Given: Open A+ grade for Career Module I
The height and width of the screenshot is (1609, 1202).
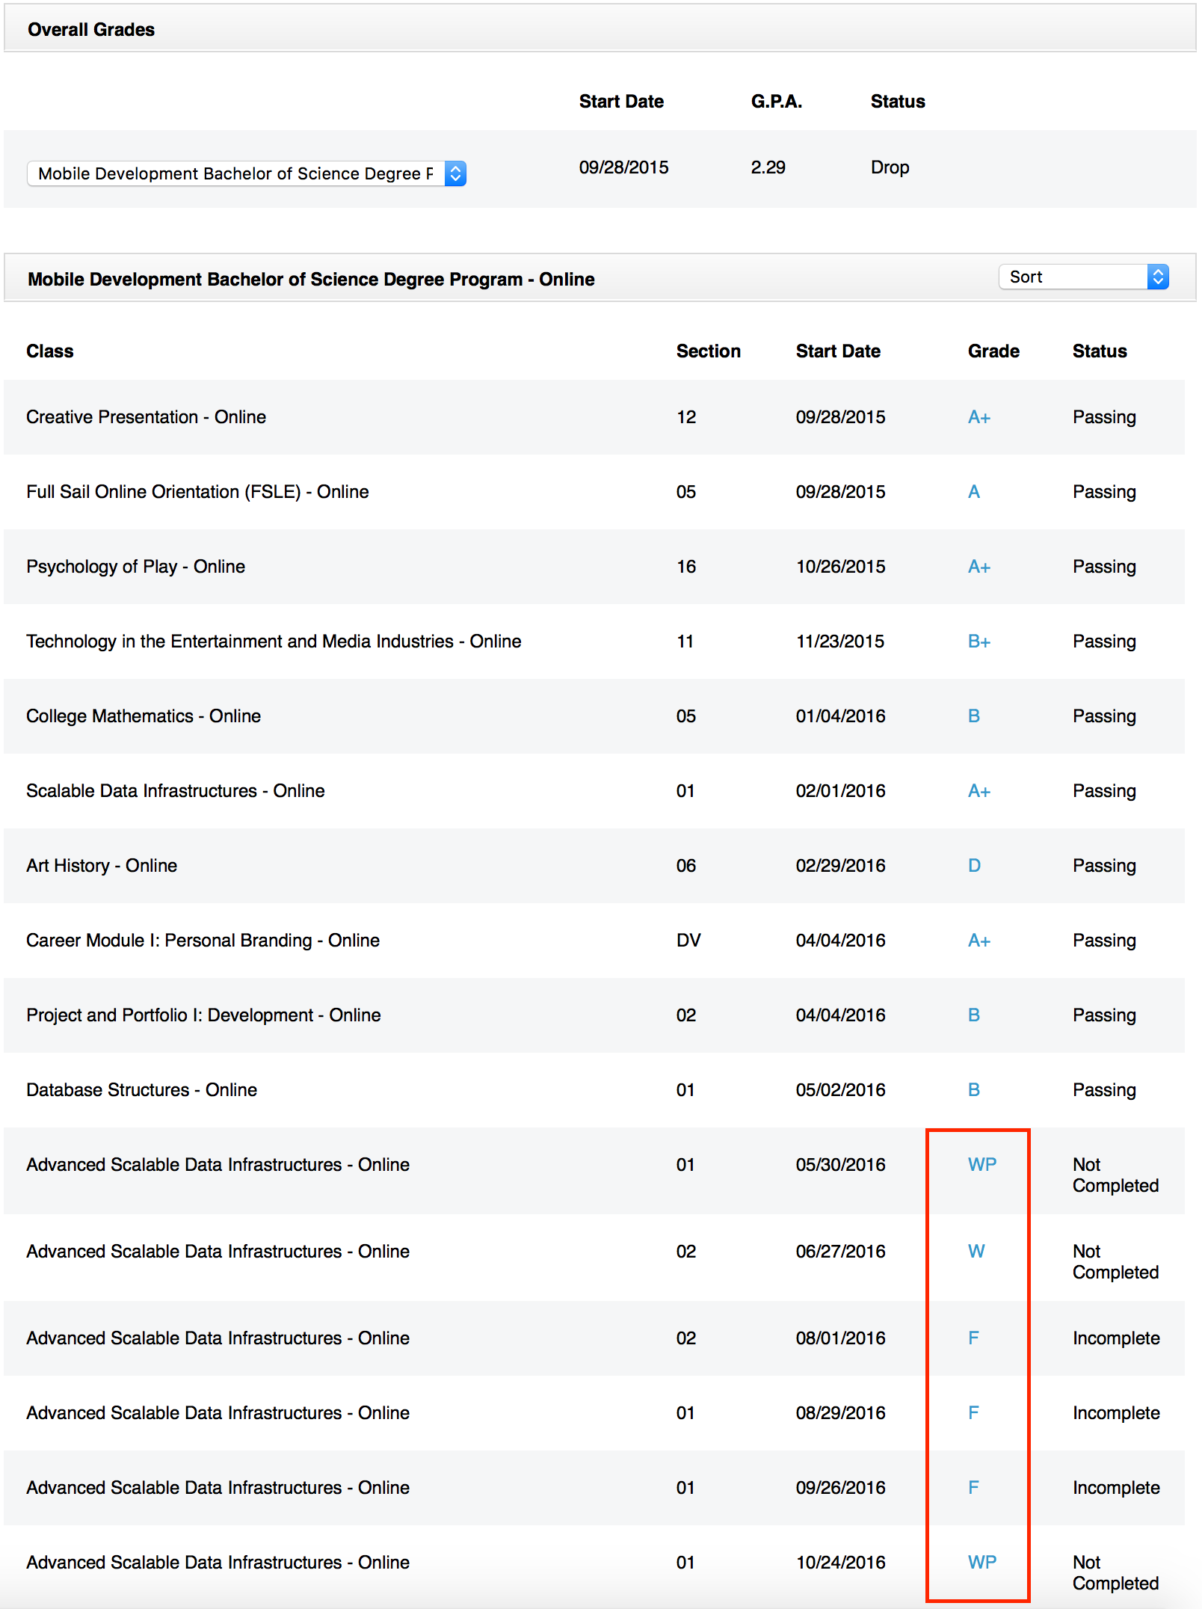Looking at the screenshot, I should point(979,941).
